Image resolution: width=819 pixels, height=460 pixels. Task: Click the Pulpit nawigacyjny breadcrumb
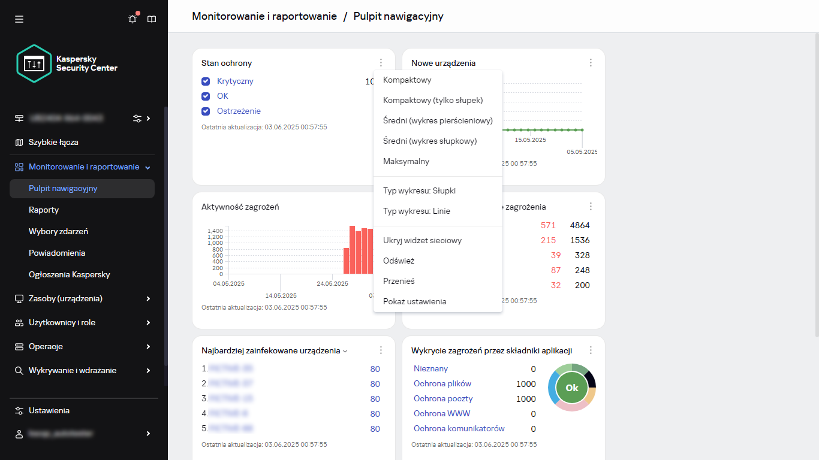click(x=398, y=16)
